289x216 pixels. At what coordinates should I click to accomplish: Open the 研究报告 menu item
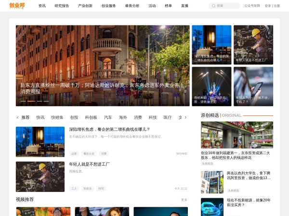pyautogui.click(x=62, y=6)
